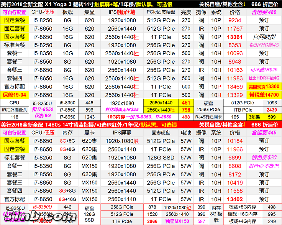Select the price 6699 cell
282x225 pixels.
point(234,158)
